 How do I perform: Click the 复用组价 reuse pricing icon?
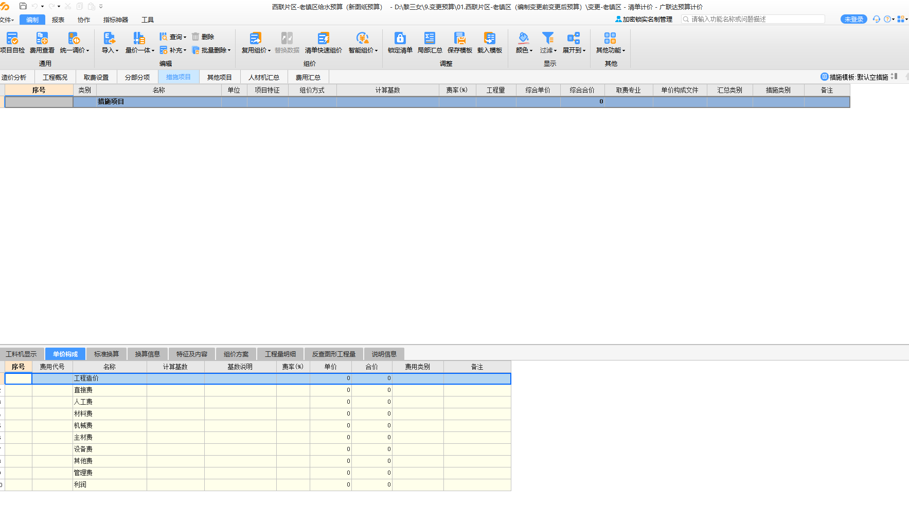coord(255,38)
